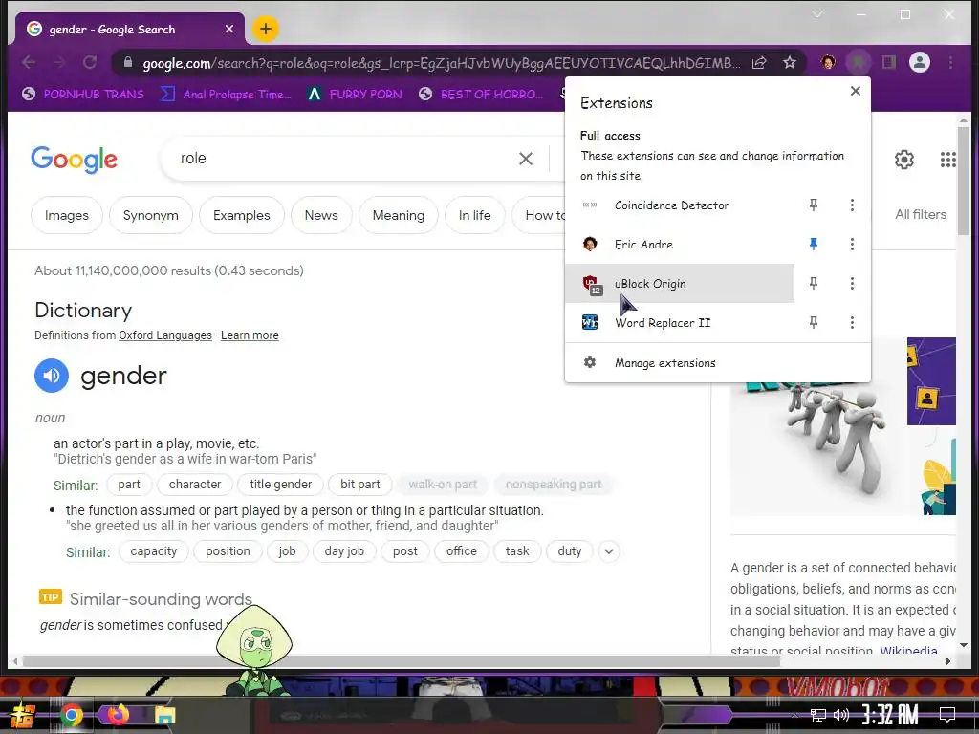This screenshot has width=979, height=734.
Task: Select the similar word duty
Action: point(570,551)
